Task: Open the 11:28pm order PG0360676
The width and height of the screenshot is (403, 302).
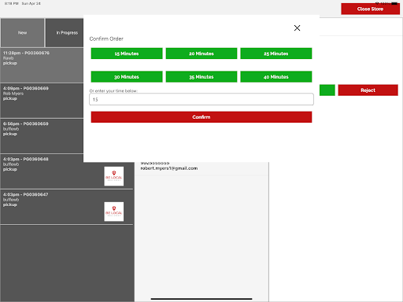Action: tap(42, 65)
